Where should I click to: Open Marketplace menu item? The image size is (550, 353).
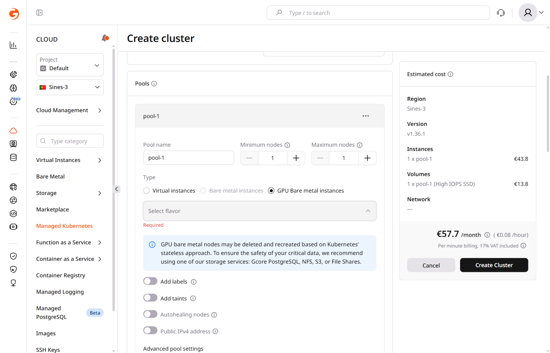coord(53,209)
